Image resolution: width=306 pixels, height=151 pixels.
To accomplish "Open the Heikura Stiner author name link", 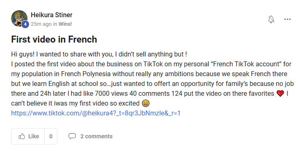I will 52,15.
